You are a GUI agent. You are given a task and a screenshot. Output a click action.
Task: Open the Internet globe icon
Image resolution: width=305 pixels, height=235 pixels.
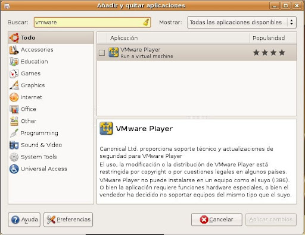coord(14,97)
